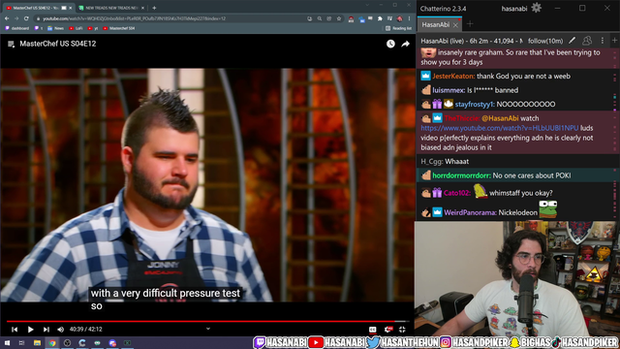Screen dimensions: 620x349
Task: Click username luismmex in chat
Action: [449, 90]
